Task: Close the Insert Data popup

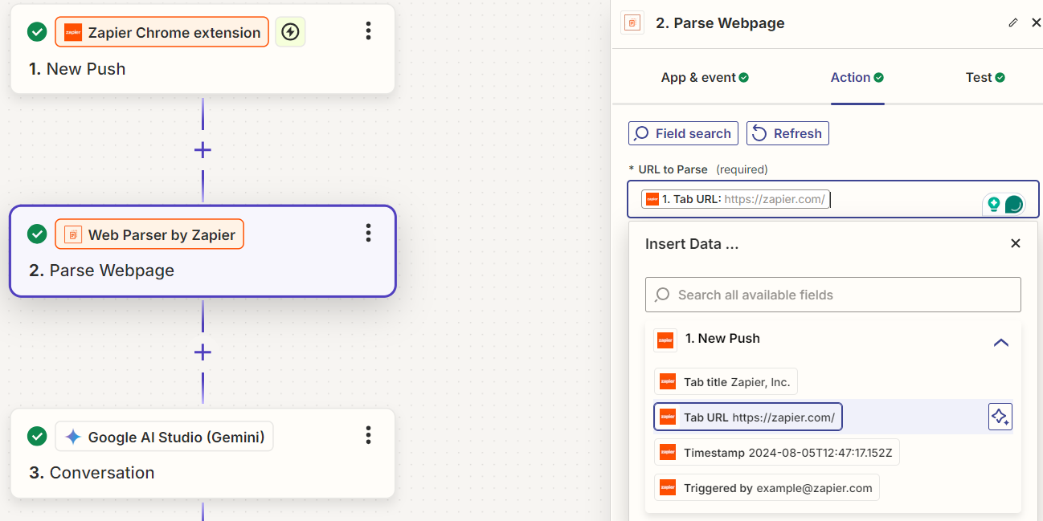Action: pyautogui.click(x=1016, y=243)
